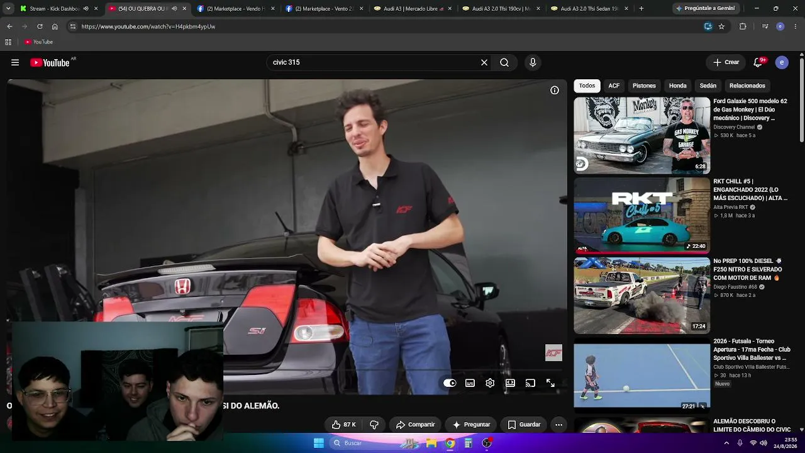Open RKT Chill #5 video thumbnail

(641, 215)
